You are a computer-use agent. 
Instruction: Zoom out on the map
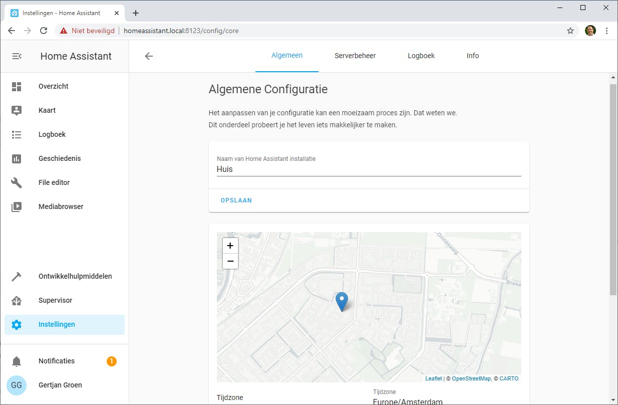pyautogui.click(x=230, y=261)
